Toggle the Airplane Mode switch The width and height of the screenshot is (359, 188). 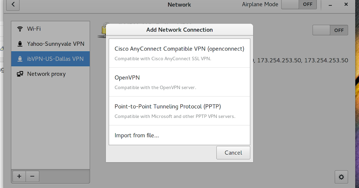pyautogui.click(x=299, y=4)
